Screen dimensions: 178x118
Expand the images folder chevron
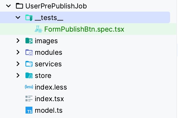(18, 41)
